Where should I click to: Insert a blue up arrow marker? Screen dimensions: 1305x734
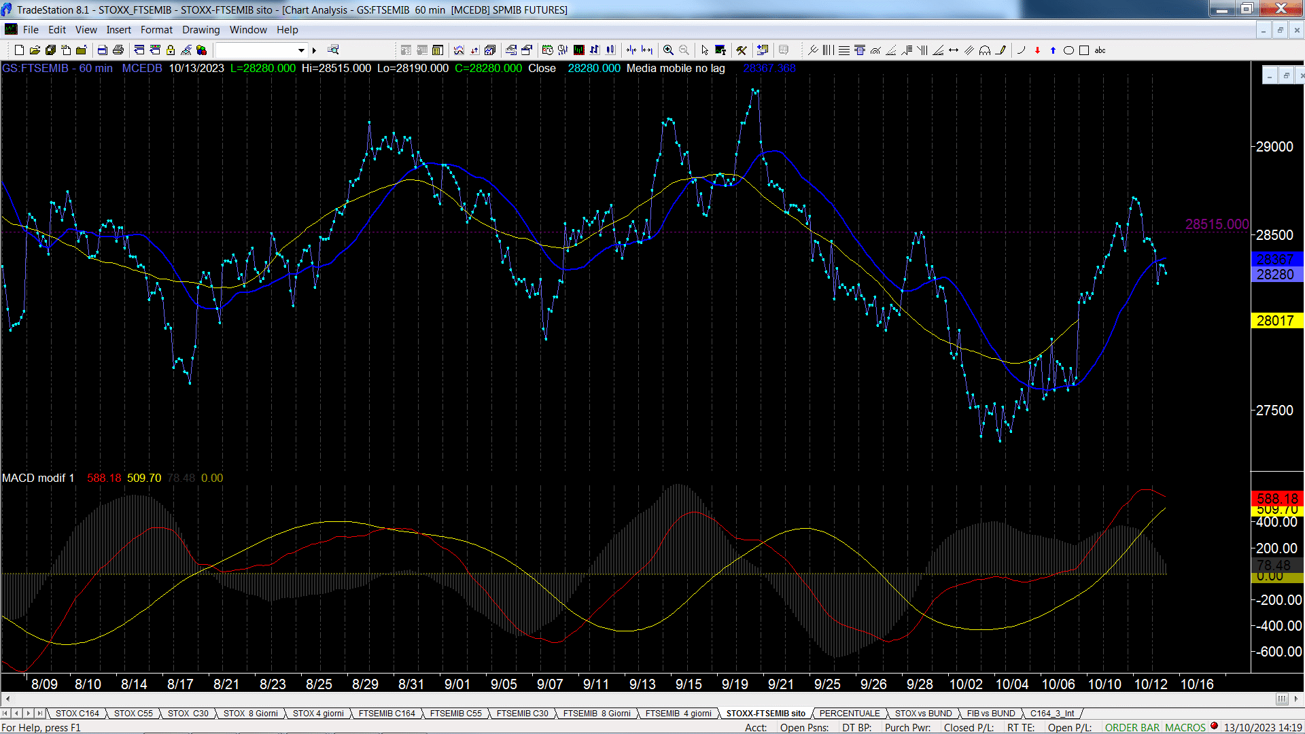click(x=1053, y=50)
